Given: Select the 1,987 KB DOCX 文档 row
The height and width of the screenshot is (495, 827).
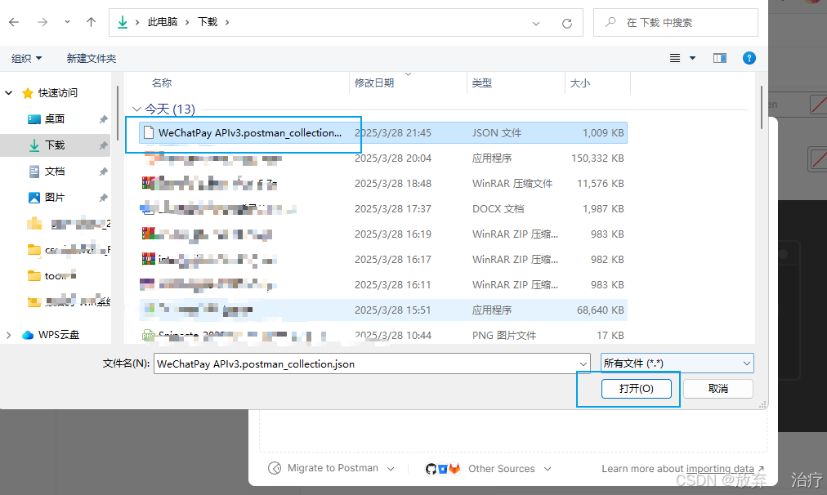Looking at the screenshot, I should 383,209.
